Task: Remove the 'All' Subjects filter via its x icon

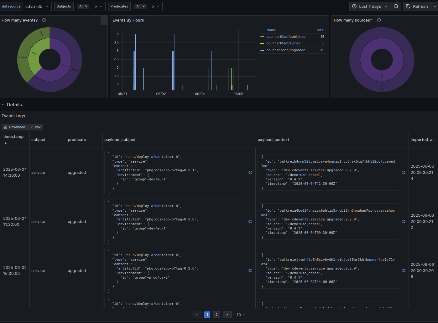Action: click(x=86, y=6)
